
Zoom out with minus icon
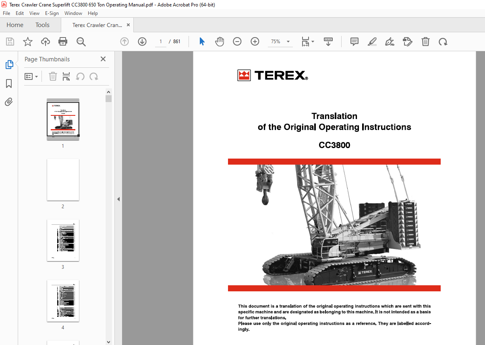point(237,42)
